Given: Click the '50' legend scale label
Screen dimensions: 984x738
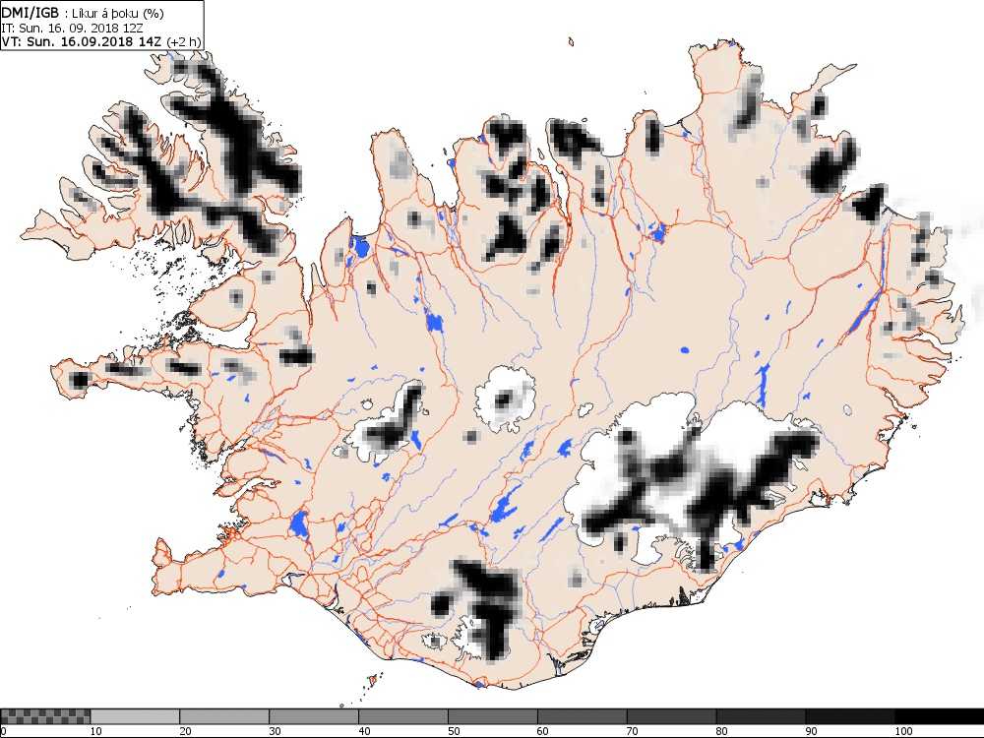Looking at the screenshot, I should click(454, 731).
